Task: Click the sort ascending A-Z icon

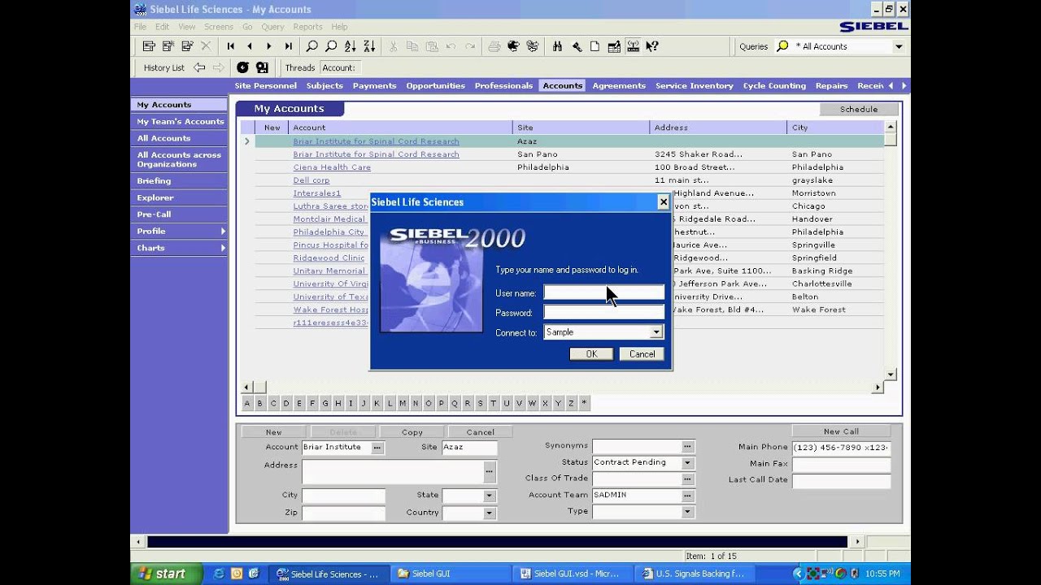Action: [x=350, y=46]
